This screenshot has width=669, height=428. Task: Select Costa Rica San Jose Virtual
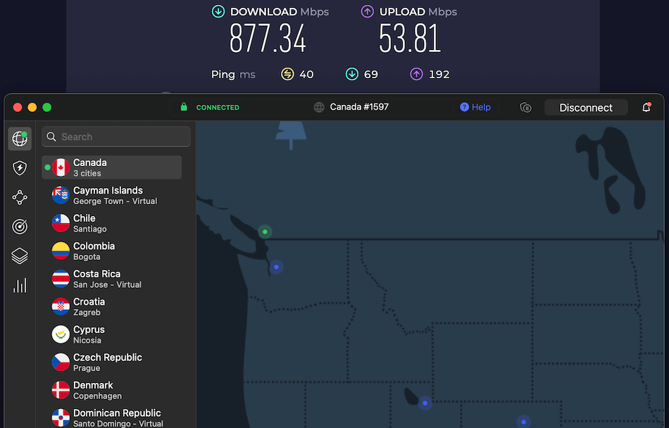(112, 279)
